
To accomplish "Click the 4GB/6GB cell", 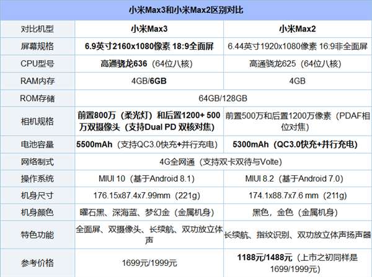I will [149, 81].
